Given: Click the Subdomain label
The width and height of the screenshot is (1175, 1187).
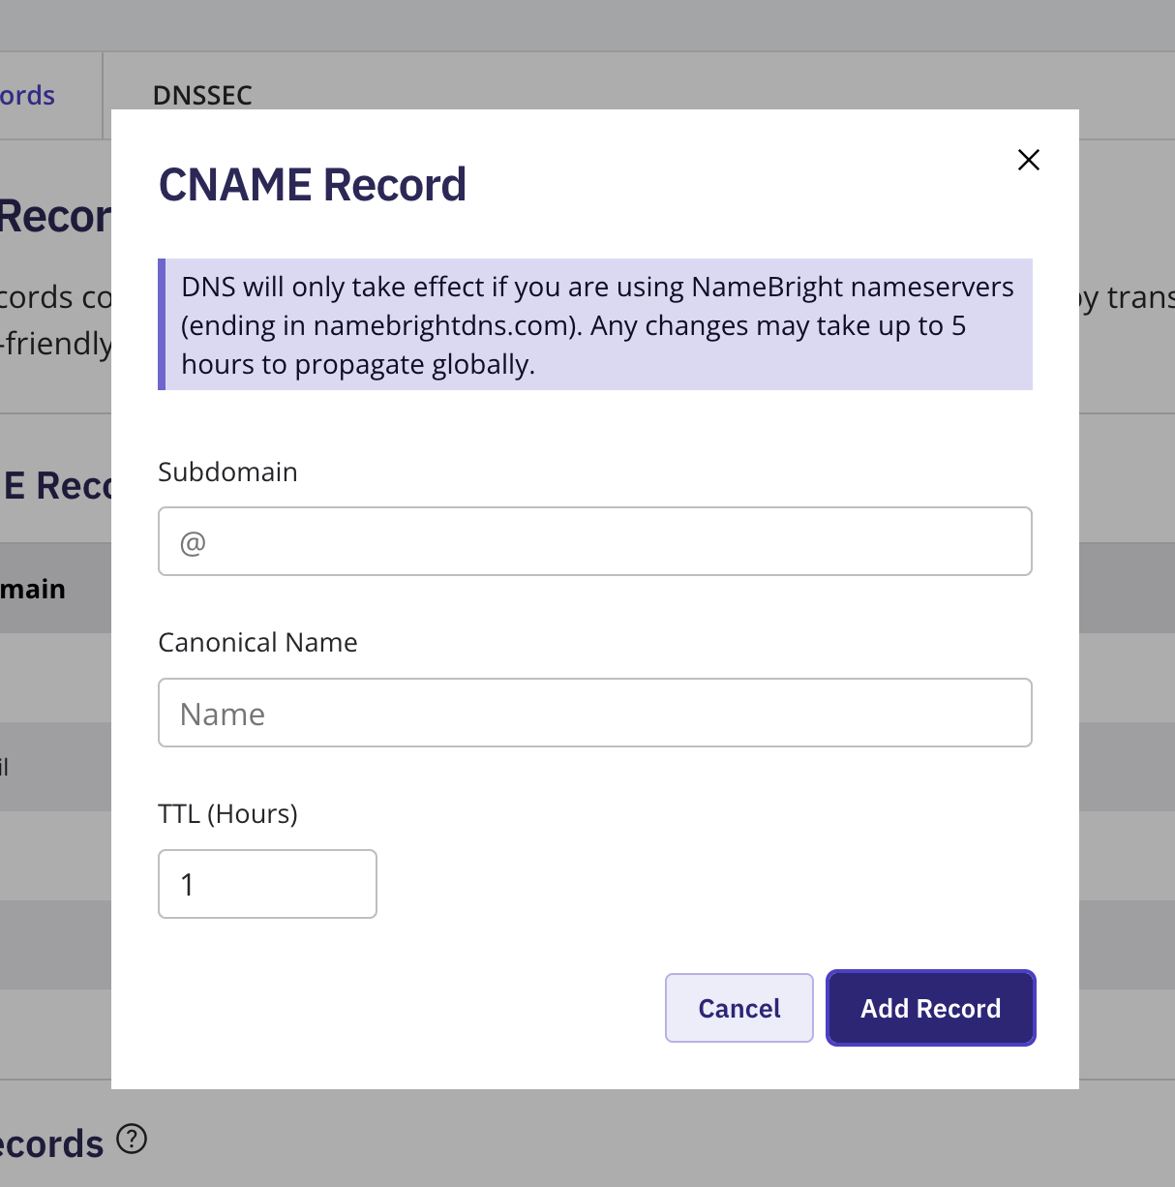Looking at the screenshot, I should click(x=227, y=472).
